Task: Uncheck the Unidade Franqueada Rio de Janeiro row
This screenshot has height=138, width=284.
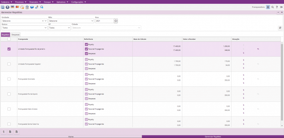Action: pos(9,49)
